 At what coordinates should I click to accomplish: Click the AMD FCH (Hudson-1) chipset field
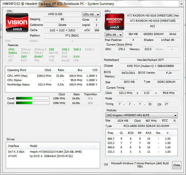[x=150, y=66]
